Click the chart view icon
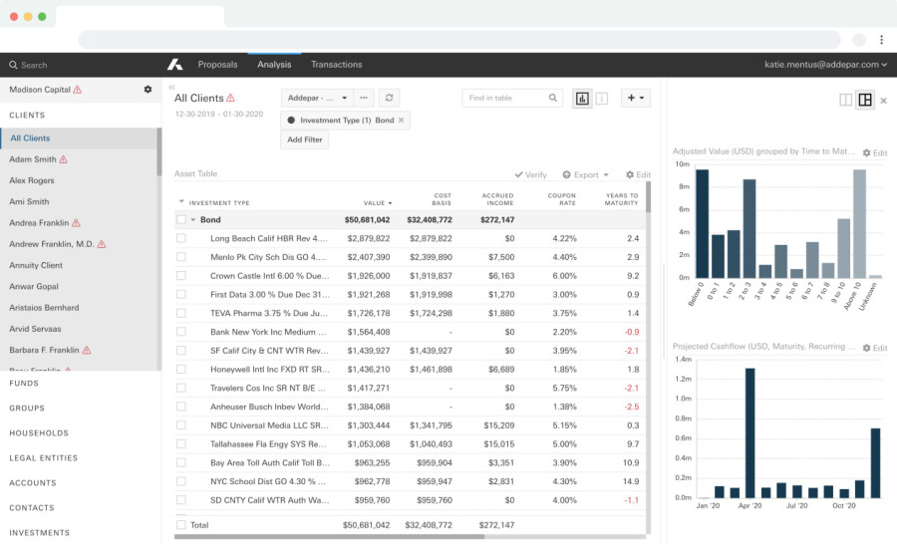 pos(582,99)
